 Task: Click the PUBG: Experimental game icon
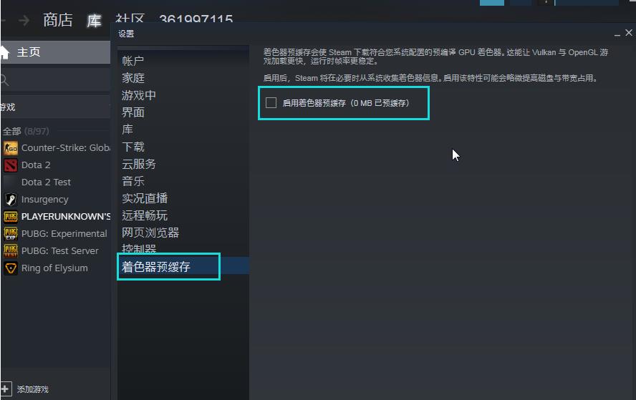pyautogui.click(x=11, y=234)
